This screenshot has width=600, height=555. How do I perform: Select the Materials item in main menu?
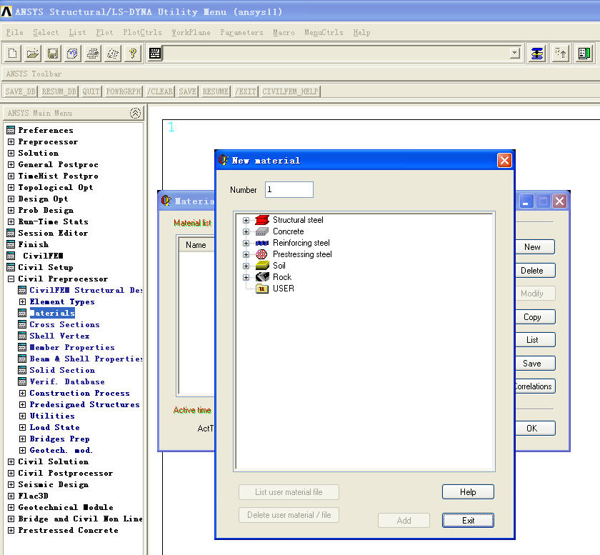[x=52, y=313]
